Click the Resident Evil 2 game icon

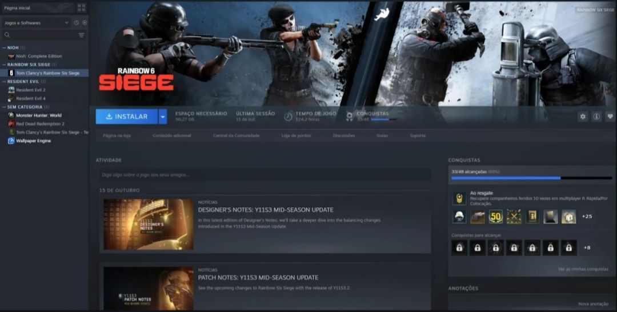click(11, 90)
